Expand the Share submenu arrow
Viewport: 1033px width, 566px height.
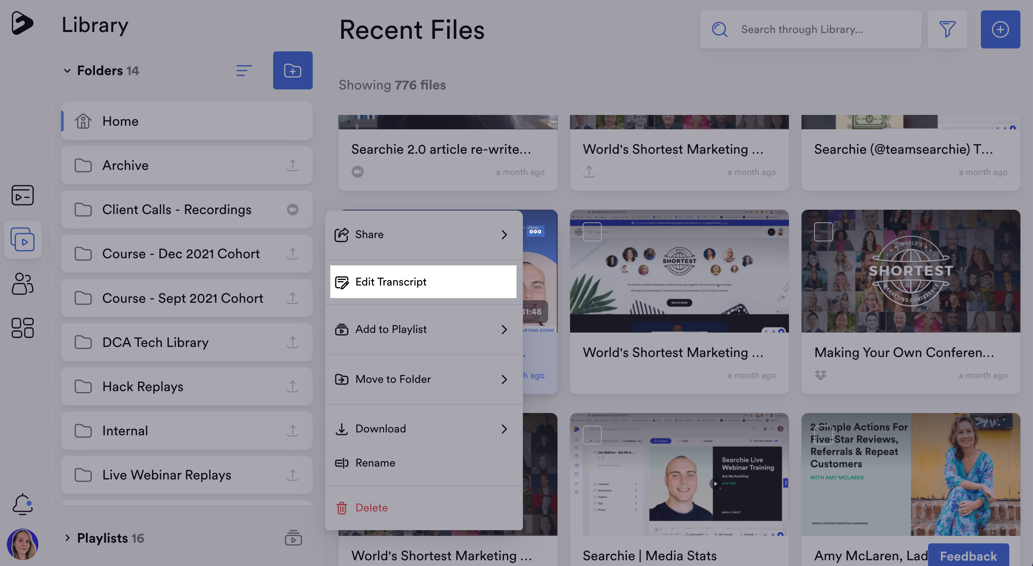505,235
